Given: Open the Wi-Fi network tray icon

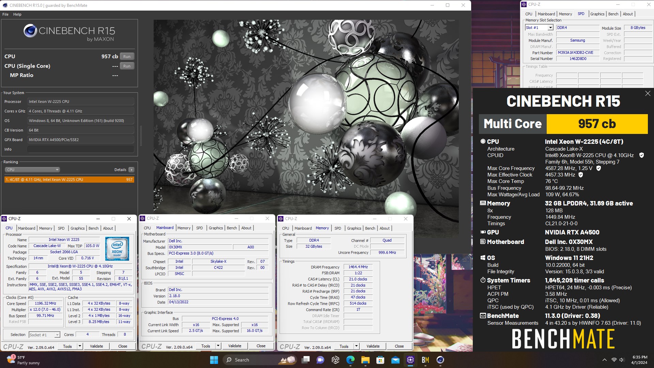Looking at the screenshot, I should click(x=614, y=360).
